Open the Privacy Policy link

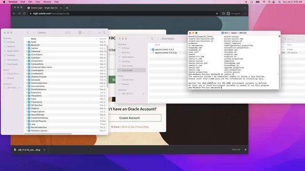pos(142,127)
